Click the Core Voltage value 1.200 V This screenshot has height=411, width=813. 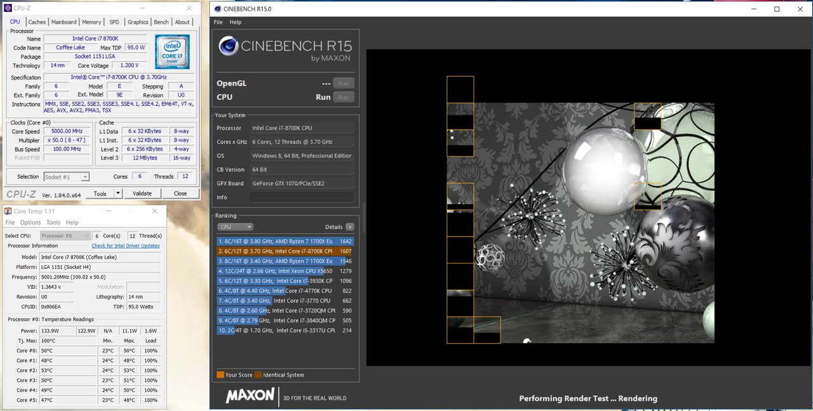pyautogui.click(x=129, y=65)
